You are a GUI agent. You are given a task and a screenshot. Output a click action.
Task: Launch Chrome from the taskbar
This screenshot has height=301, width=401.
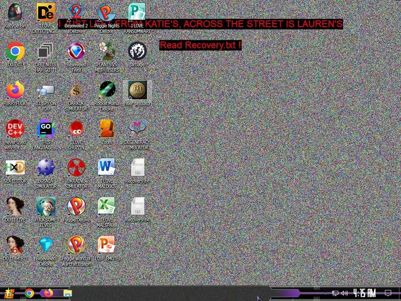tap(29, 293)
